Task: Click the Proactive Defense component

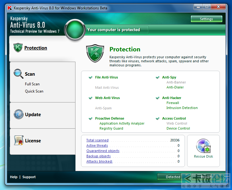Action: 110,118
